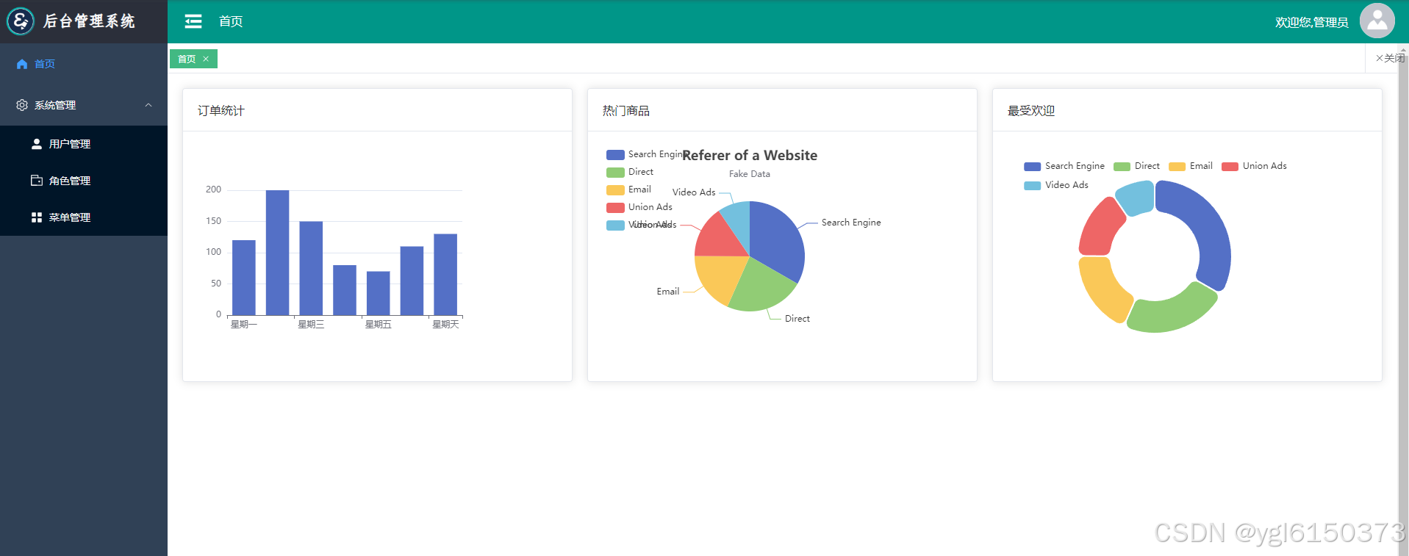Image resolution: width=1409 pixels, height=556 pixels.
Task: Click the 星期天 bar in order chart
Action: pyautogui.click(x=445, y=275)
